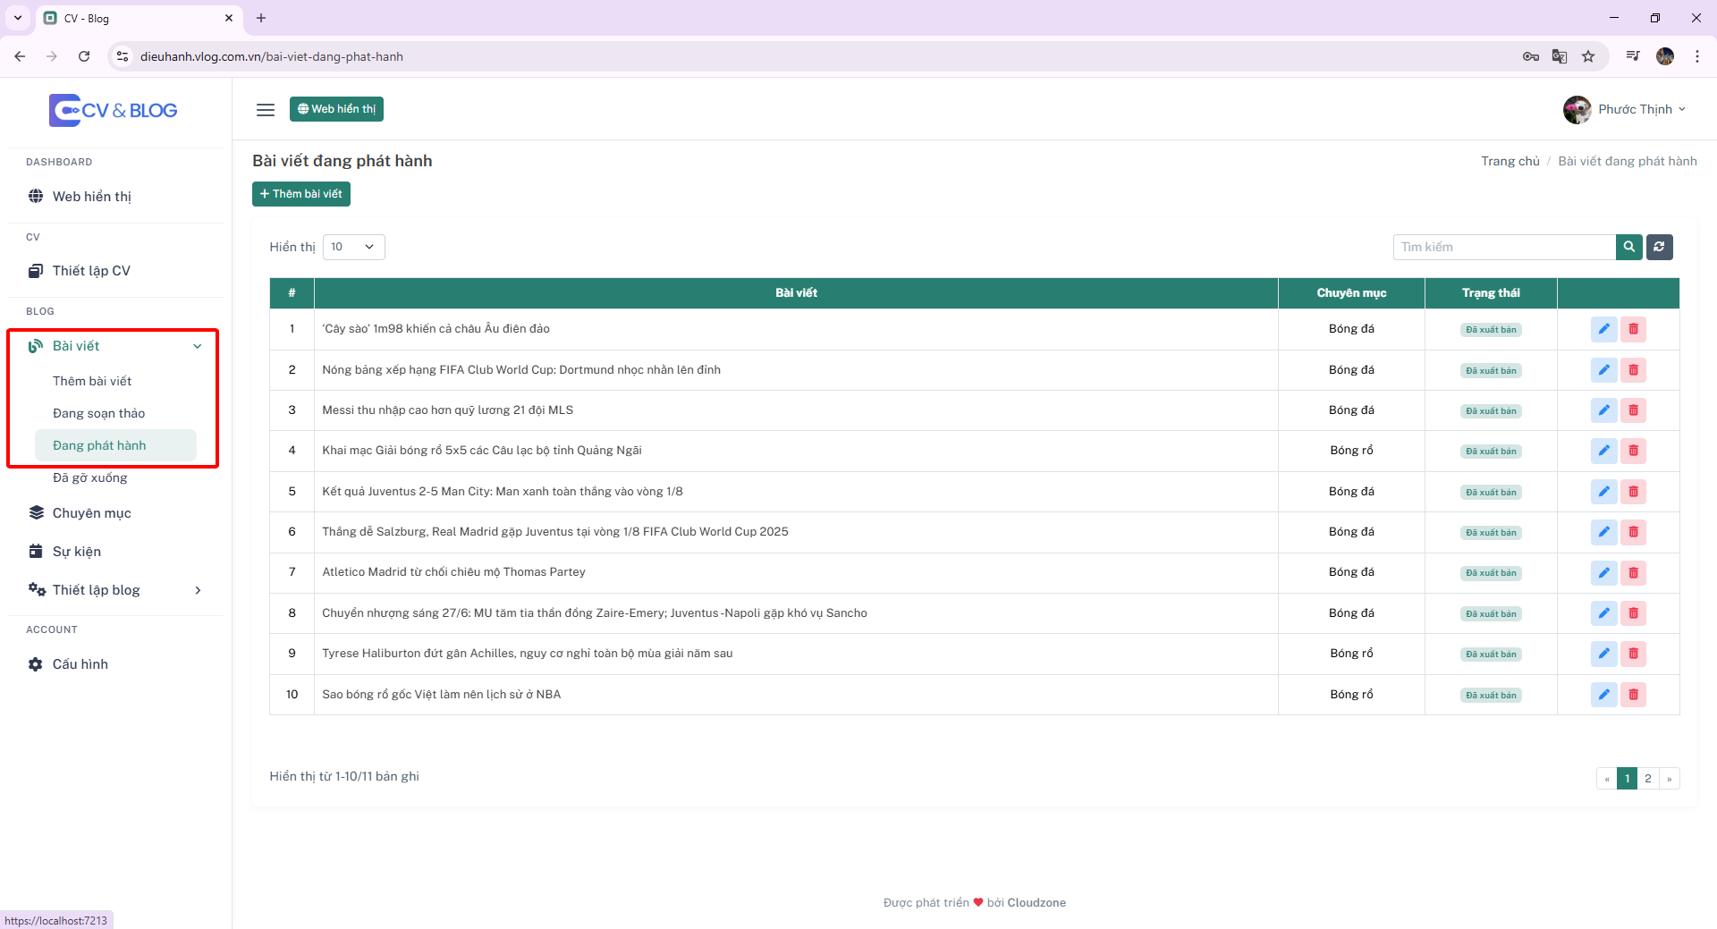The image size is (1717, 929).
Task: Open the Hiển thị rows-per-page dropdown
Action: (x=353, y=247)
